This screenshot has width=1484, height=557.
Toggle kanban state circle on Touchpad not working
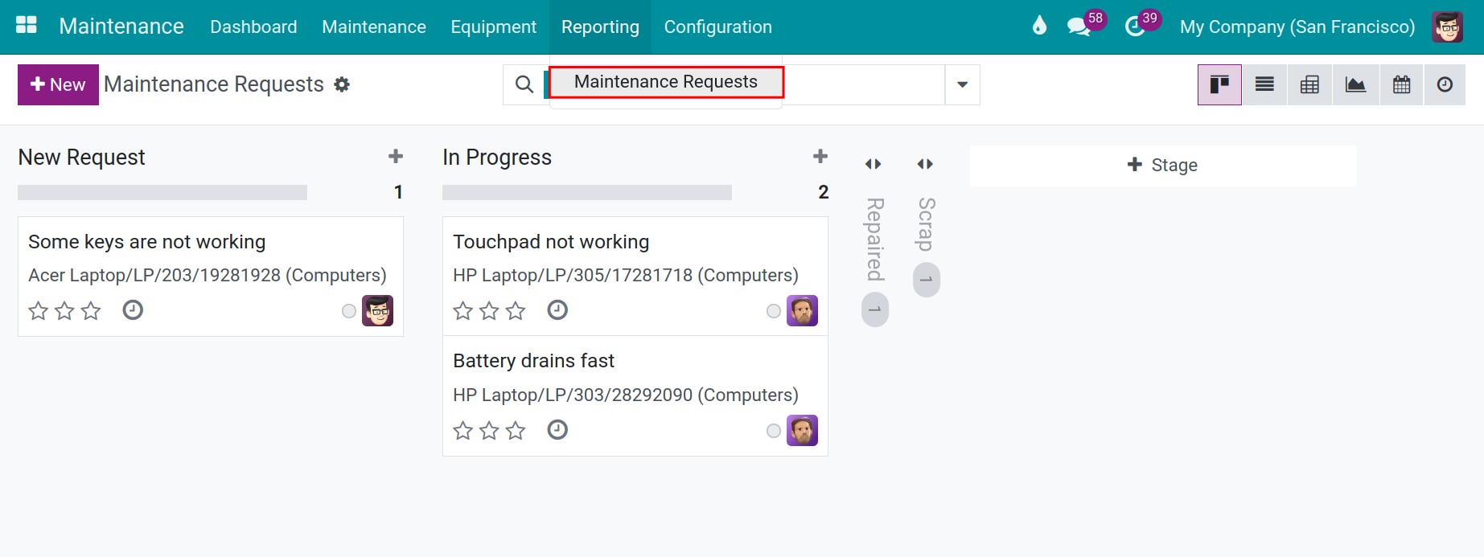point(773,311)
